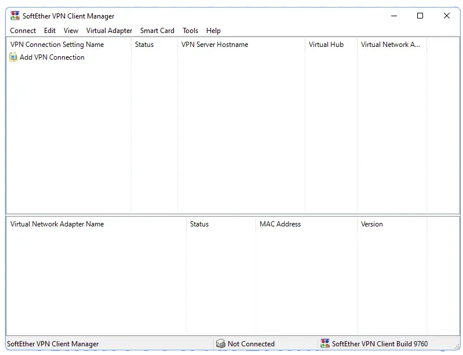
Task: Open the Tools menu
Action: click(190, 31)
